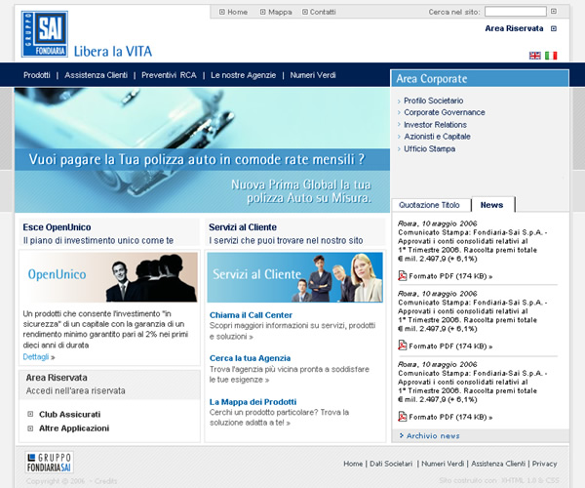
Task: Click the Mappa icon in top bar
Action: coord(262,12)
